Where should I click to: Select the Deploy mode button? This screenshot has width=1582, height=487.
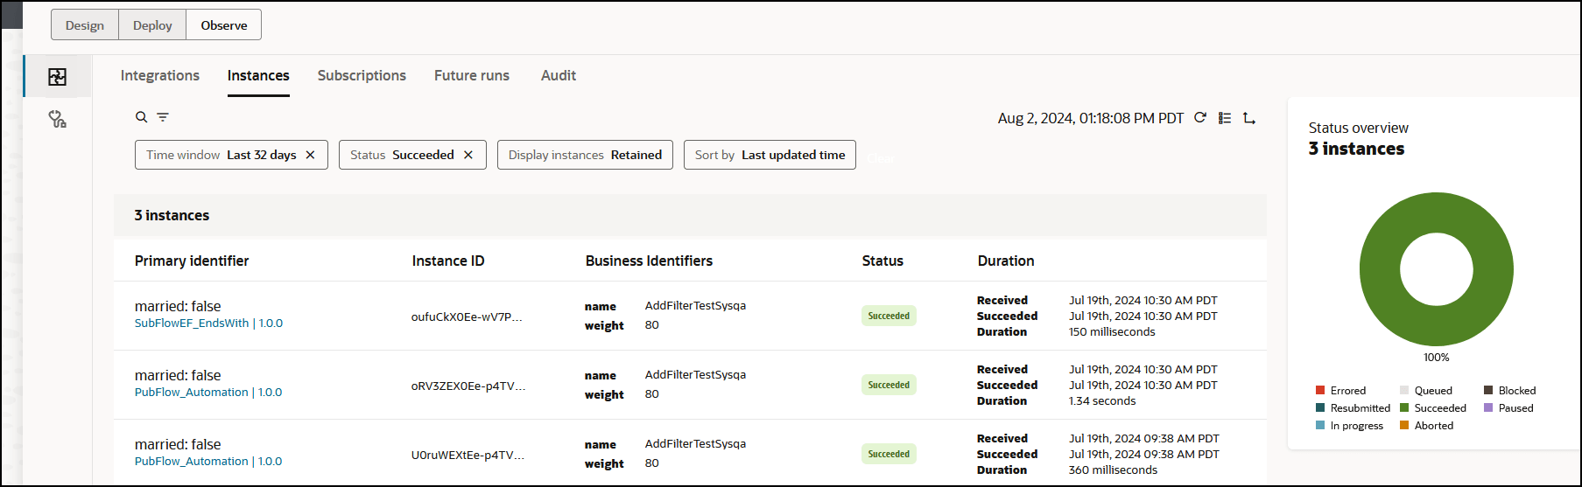click(x=152, y=25)
